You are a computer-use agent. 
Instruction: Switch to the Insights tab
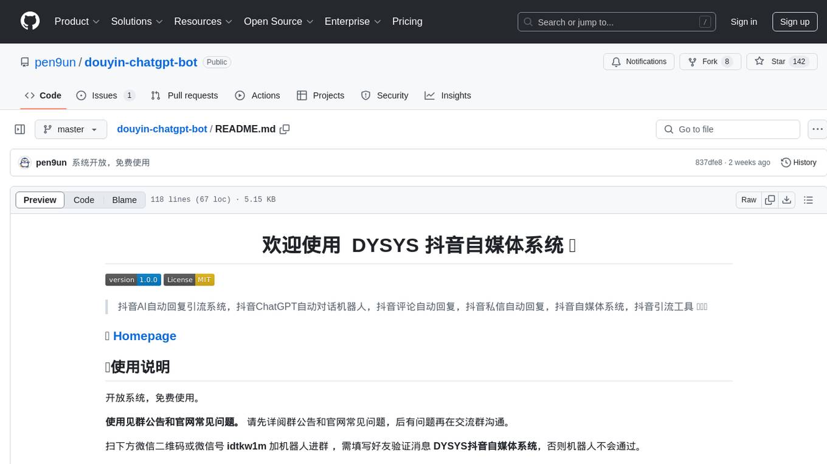tap(448, 95)
